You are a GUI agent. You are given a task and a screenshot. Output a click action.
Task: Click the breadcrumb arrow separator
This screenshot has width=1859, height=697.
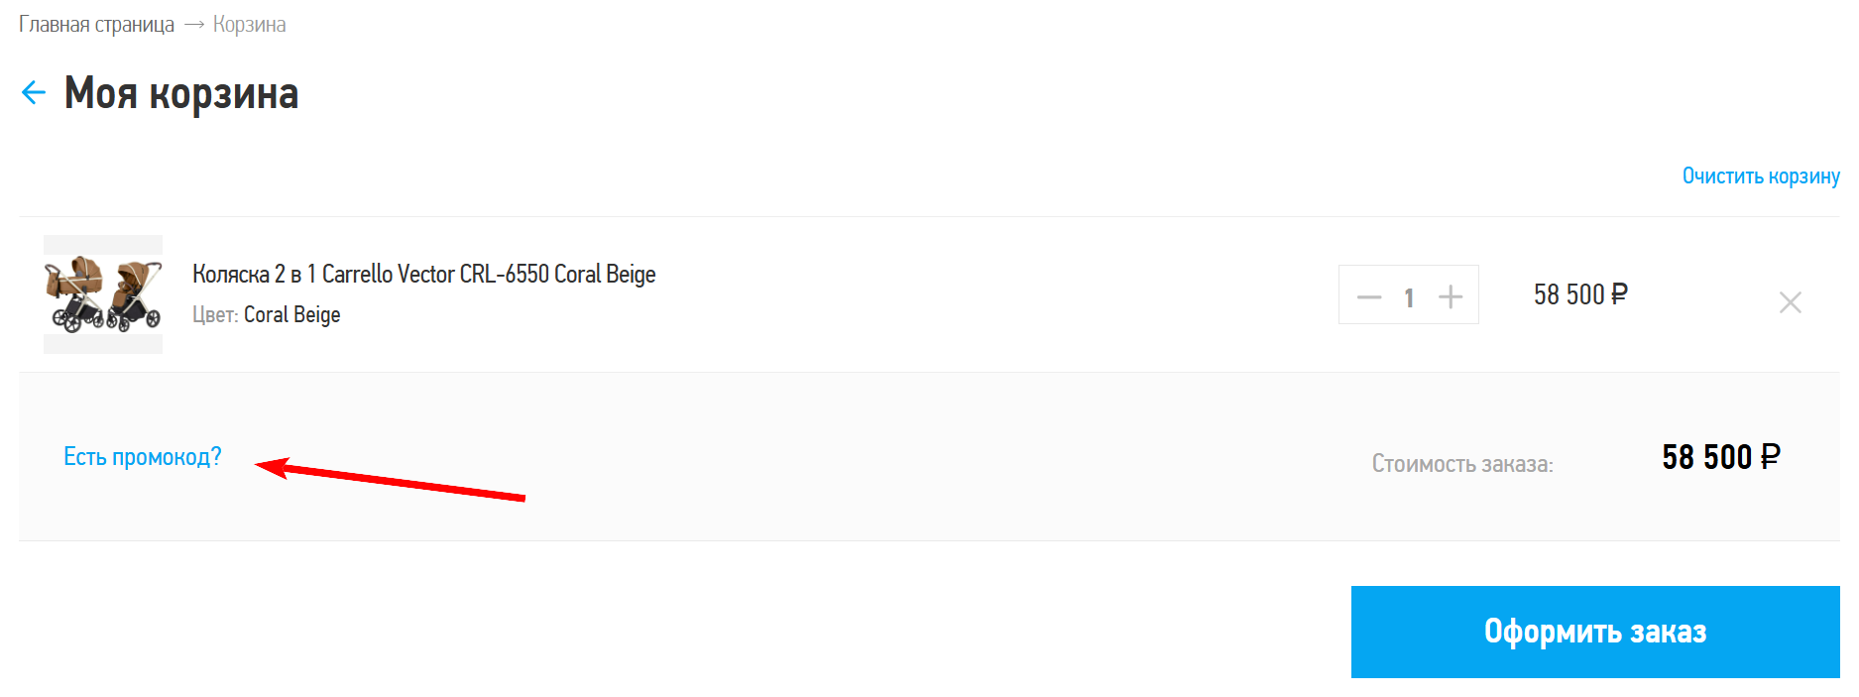tap(194, 25)
